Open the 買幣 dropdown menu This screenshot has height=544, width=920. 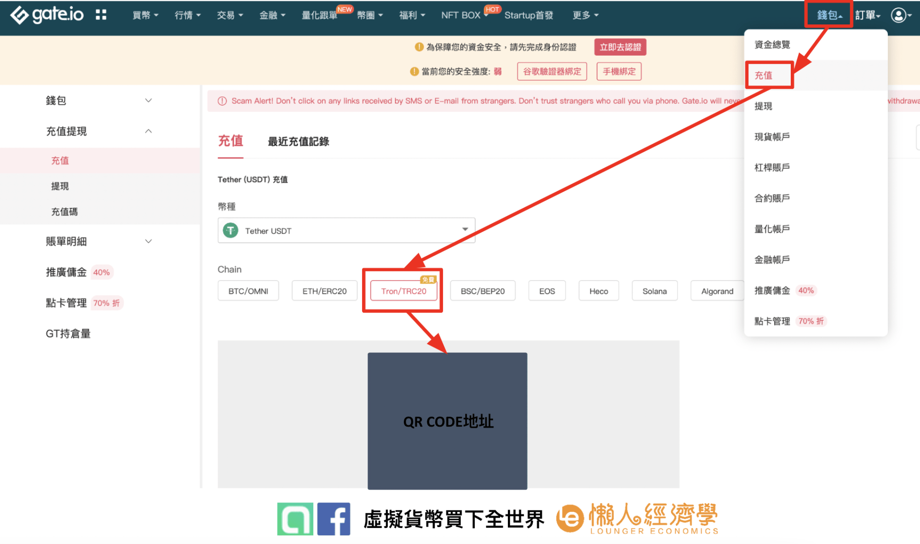pos(145,15)
